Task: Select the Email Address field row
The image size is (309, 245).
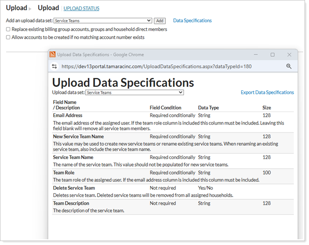Action: point(67,115)
